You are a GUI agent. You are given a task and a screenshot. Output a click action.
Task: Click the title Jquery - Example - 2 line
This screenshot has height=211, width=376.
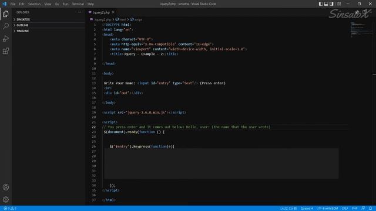coord(144,54)
